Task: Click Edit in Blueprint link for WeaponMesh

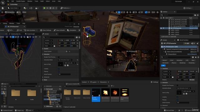Action: pos(192,54)
